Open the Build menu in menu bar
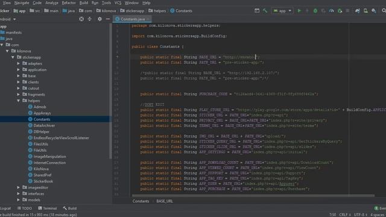Screen dimensions: 386x217 (84, 2)
